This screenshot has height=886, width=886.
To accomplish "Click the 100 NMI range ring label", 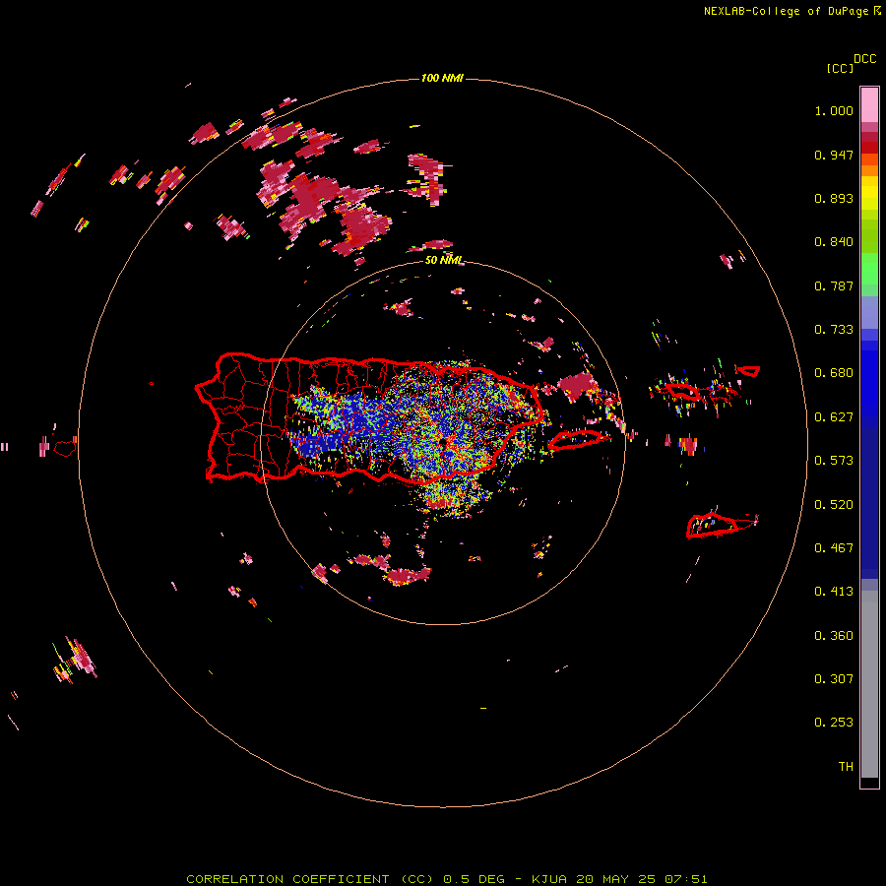I will [442, 78].
